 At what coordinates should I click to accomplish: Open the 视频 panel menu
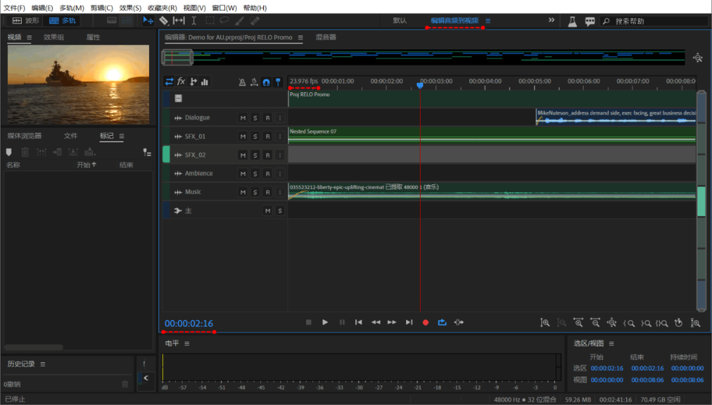(29, 37)
